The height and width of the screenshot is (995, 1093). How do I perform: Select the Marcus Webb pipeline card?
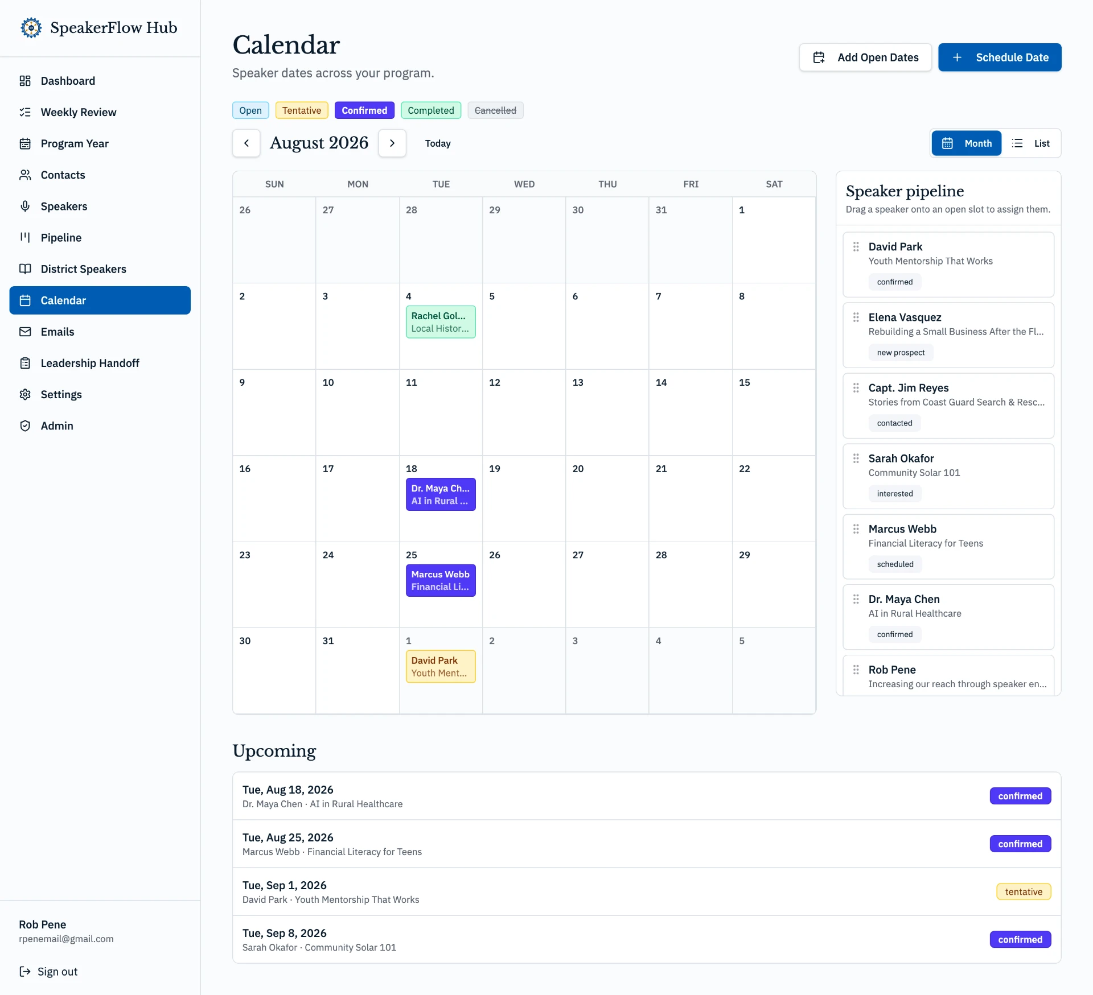tap(948, 547)
